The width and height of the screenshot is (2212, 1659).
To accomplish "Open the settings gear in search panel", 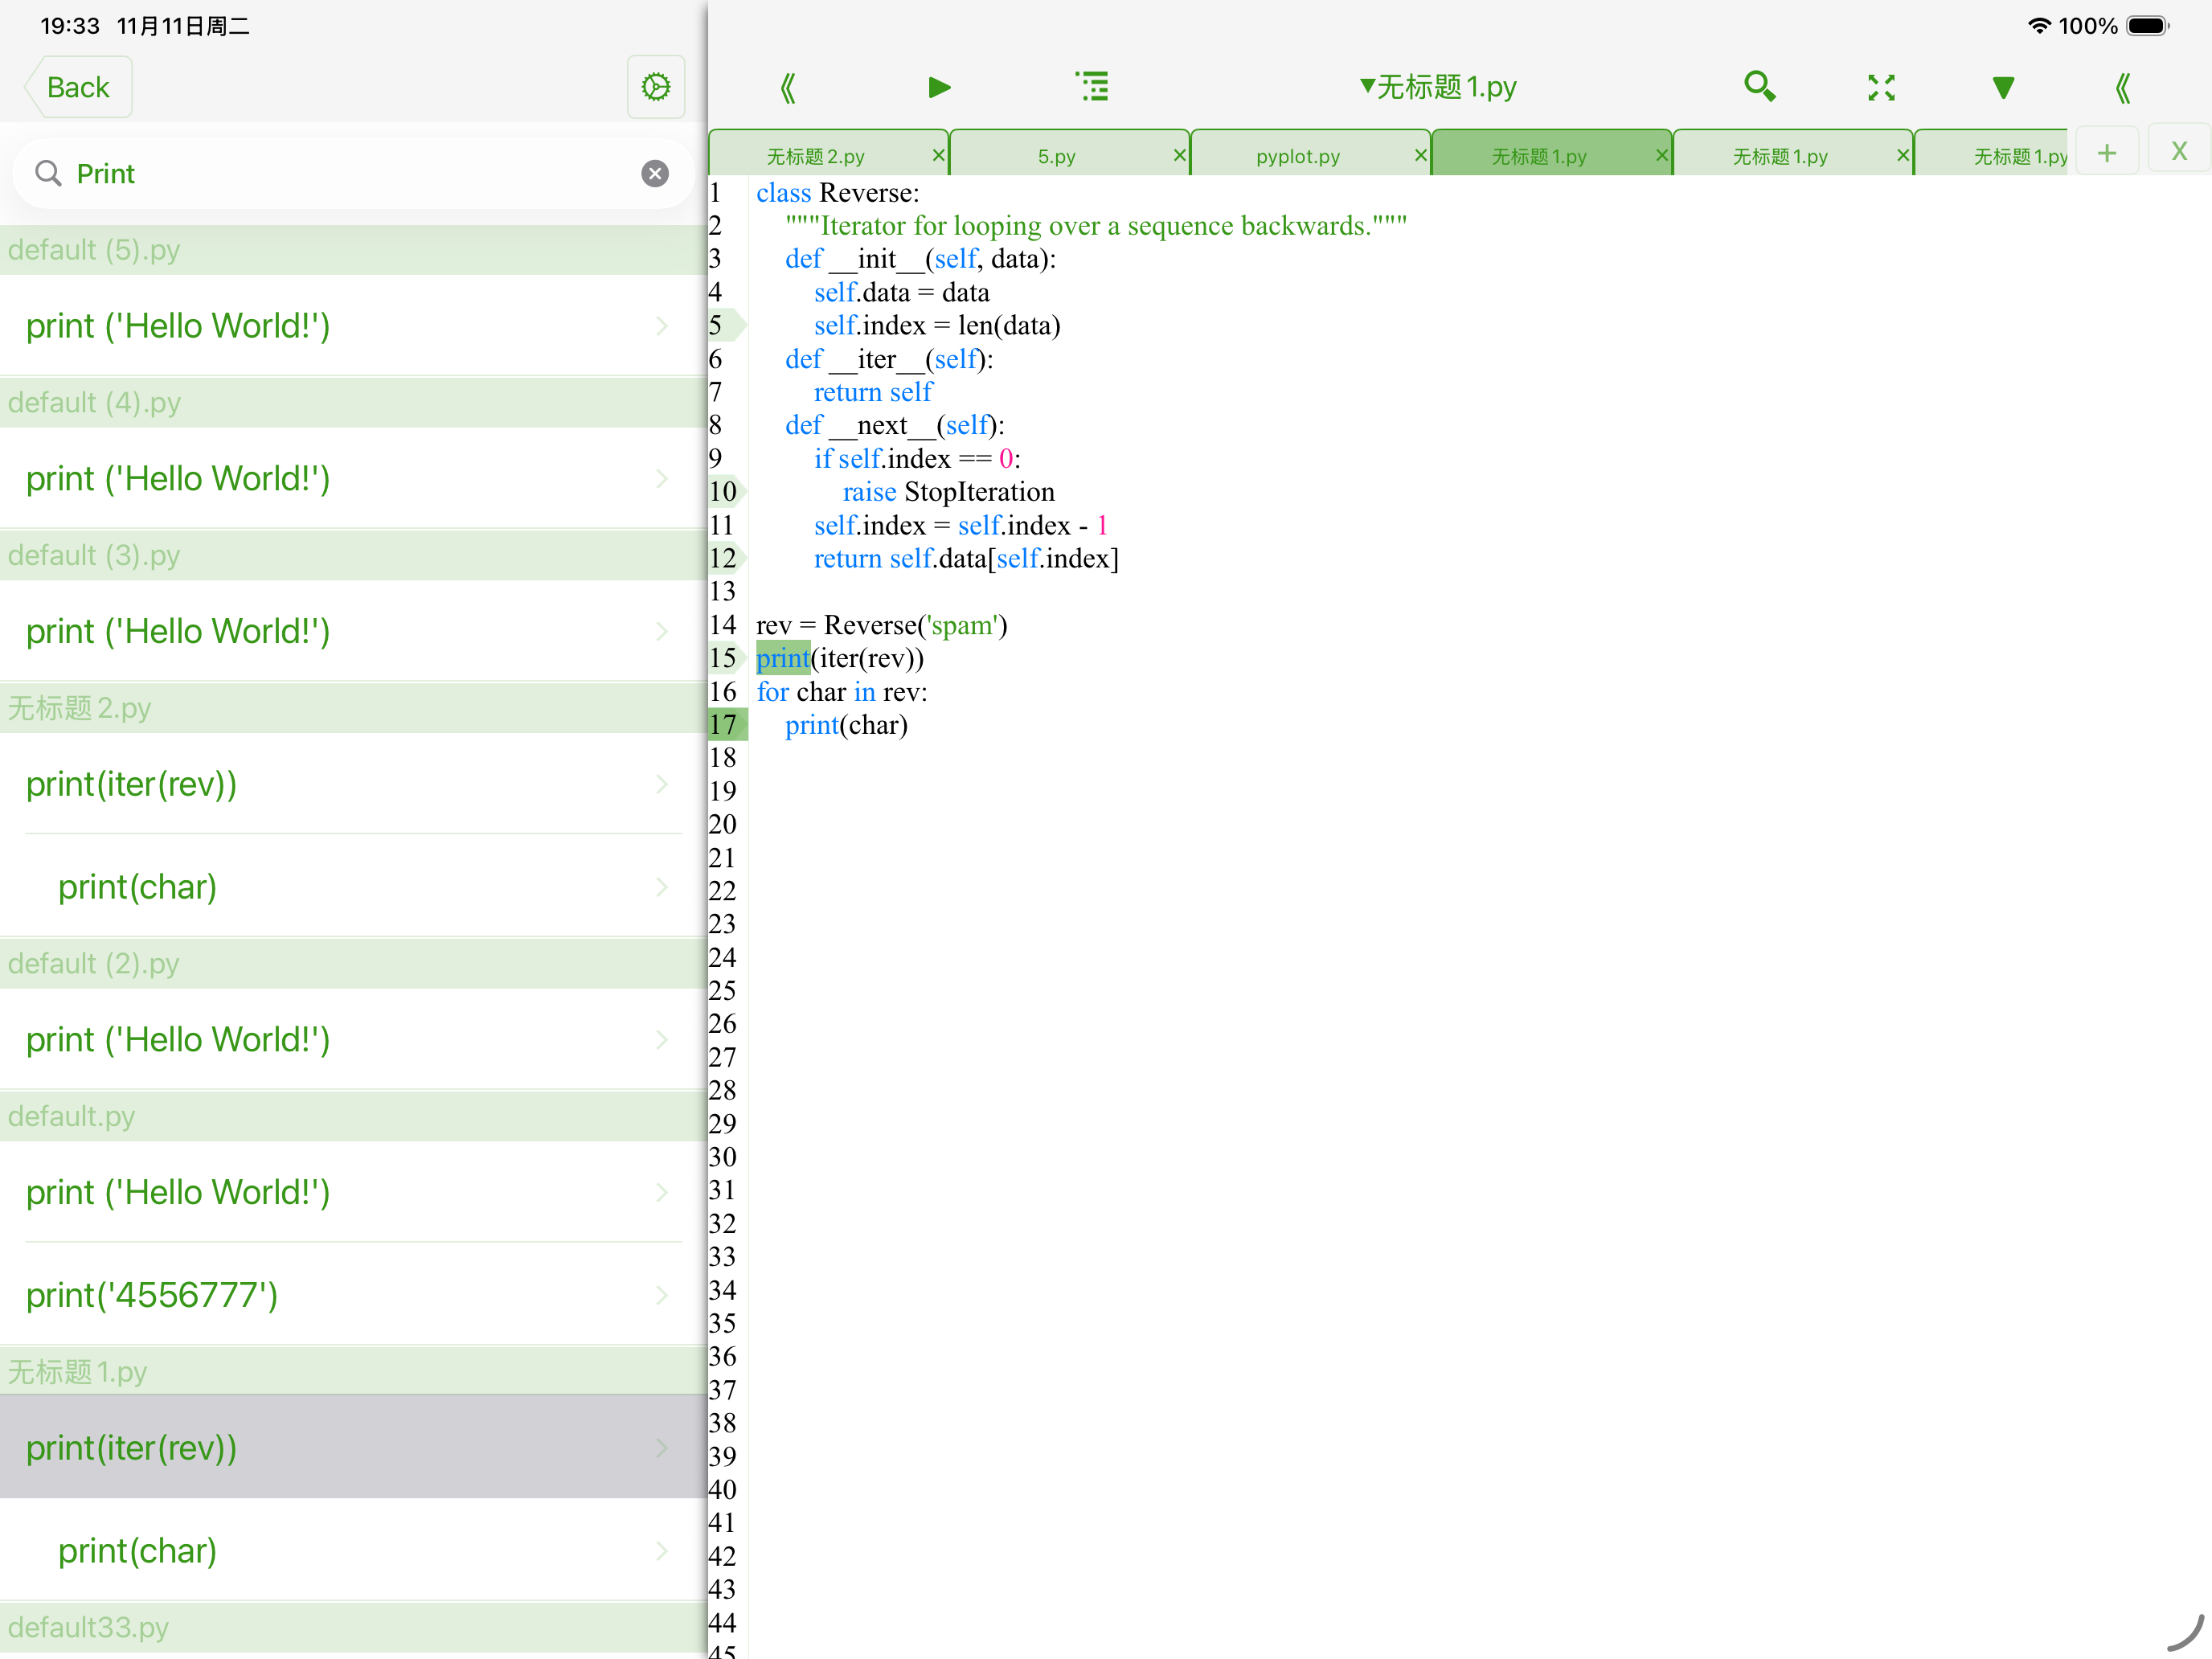I will tap(656, 88).
